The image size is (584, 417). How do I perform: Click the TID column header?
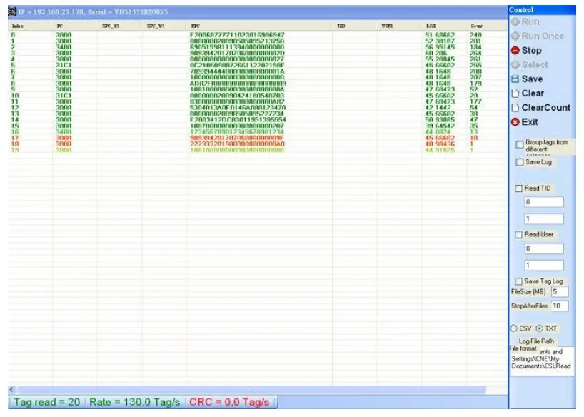tap(354, 26)
